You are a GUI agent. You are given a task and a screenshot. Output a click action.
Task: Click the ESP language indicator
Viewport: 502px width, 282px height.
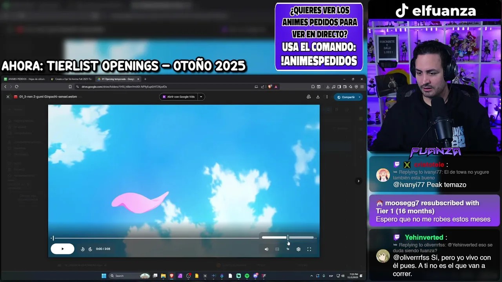[x=331, y=276]
